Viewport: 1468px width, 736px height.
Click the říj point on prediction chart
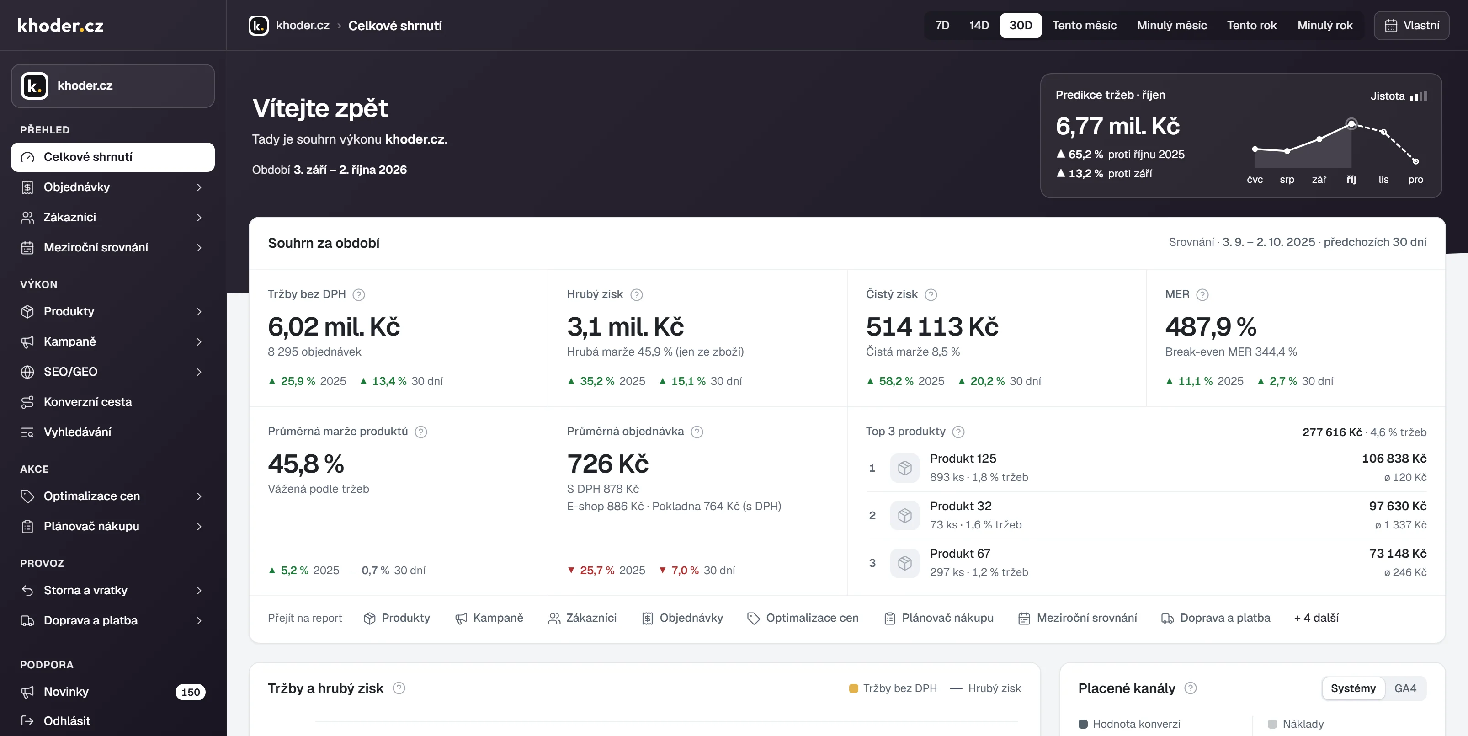click(1351, 123)
